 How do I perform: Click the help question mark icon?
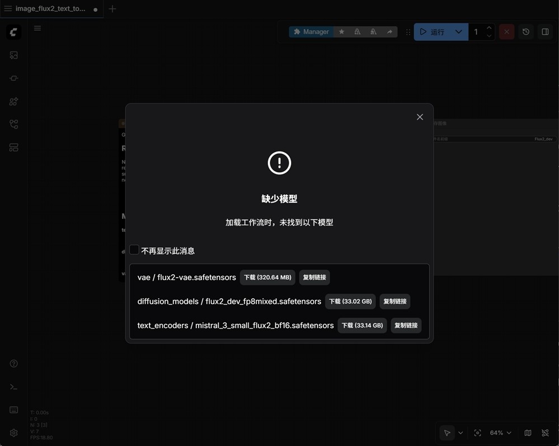click(x=13, y=363)
